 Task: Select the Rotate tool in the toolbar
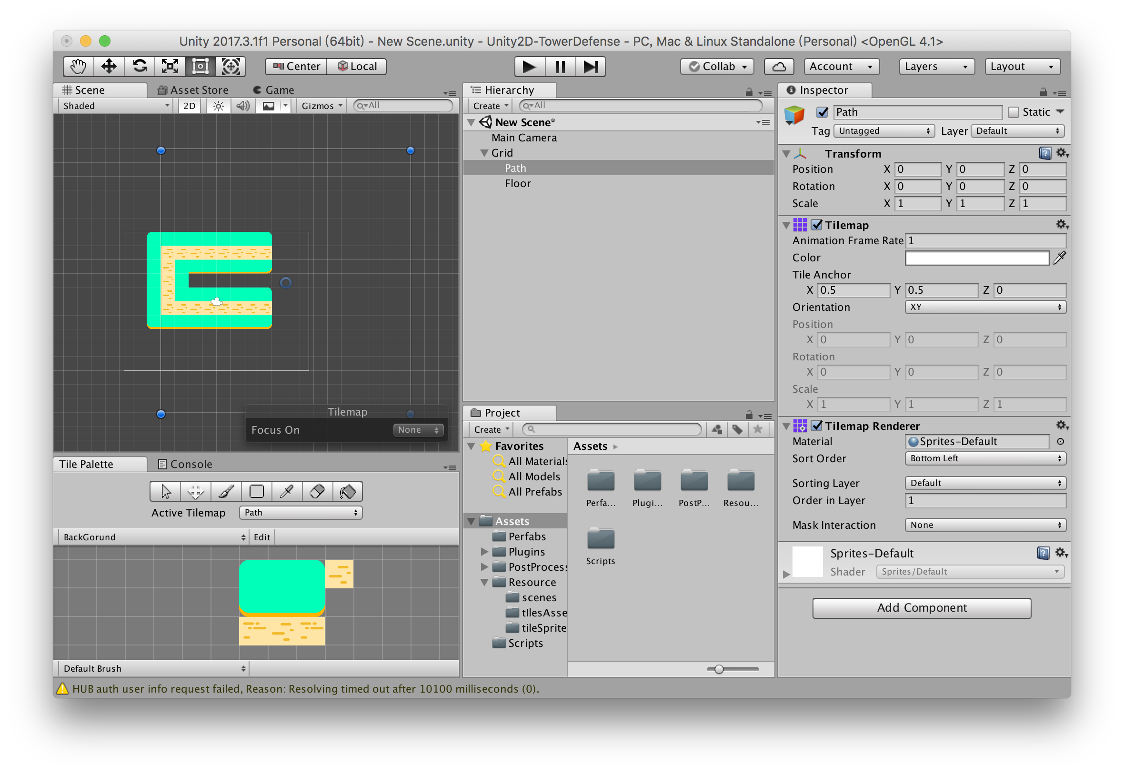pos(139,67)
